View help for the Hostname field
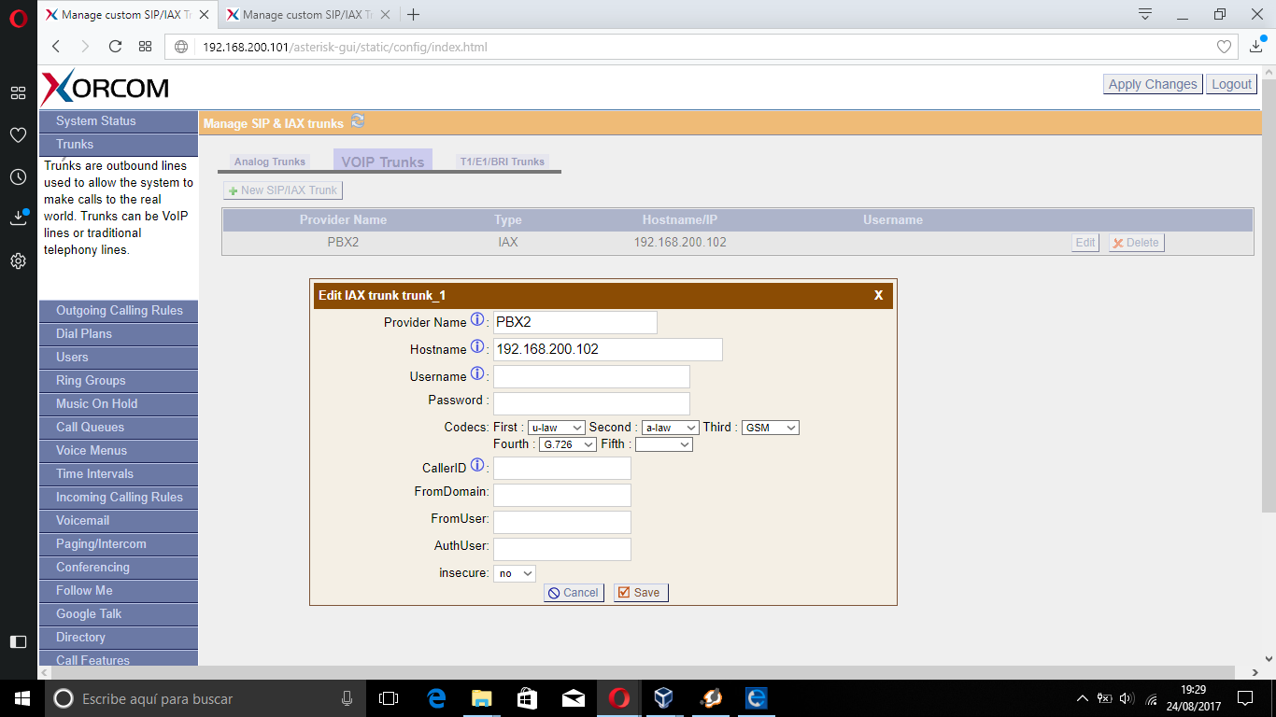 (477, 346)
